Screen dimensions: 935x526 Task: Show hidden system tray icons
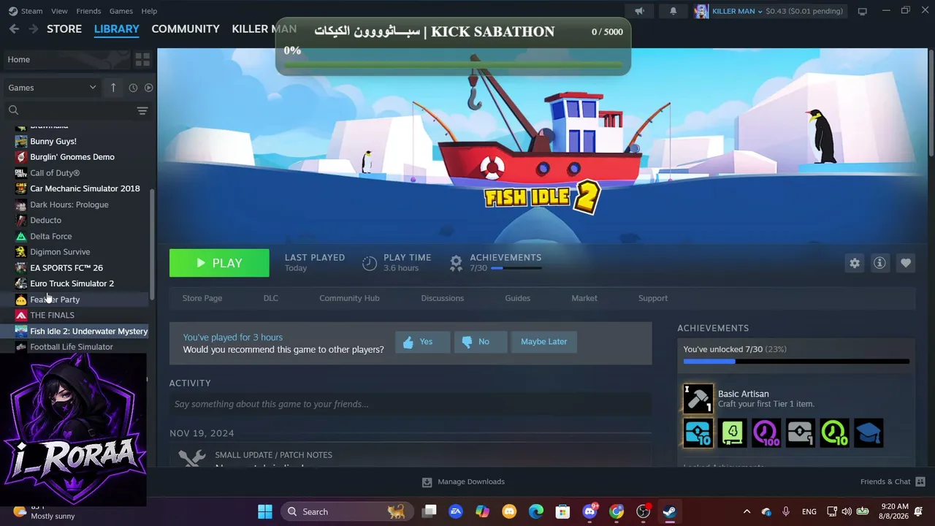(x=747, y=511)
